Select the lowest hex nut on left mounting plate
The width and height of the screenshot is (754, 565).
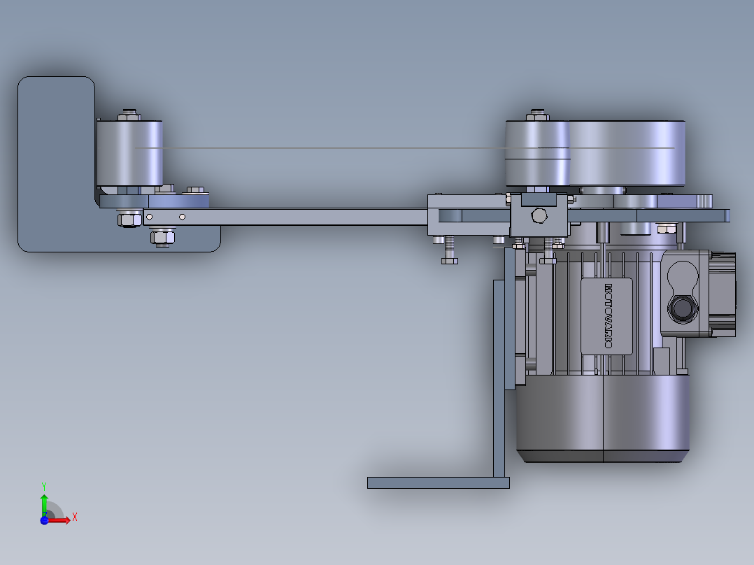click(162, 237)
